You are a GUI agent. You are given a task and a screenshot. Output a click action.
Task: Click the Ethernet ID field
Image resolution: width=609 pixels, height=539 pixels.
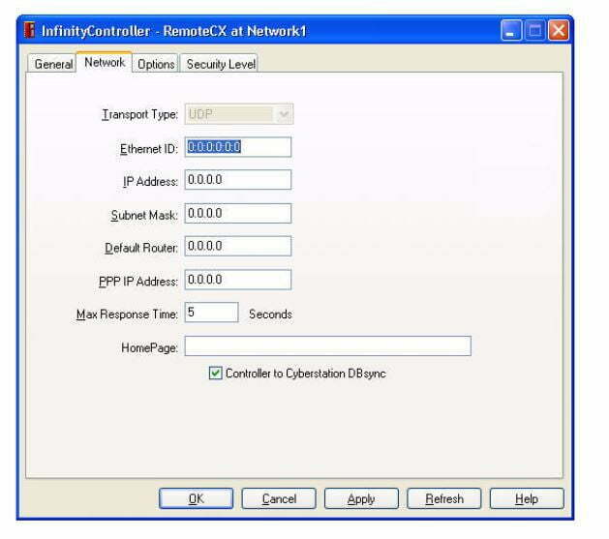(238, 147)
